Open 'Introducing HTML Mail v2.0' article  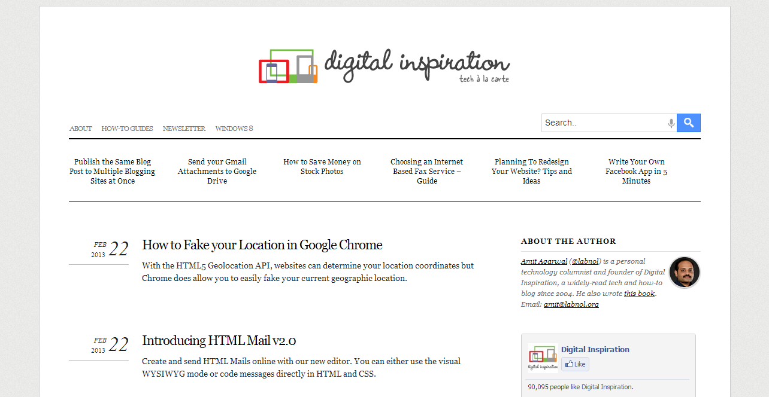click(x=219, y=341)
